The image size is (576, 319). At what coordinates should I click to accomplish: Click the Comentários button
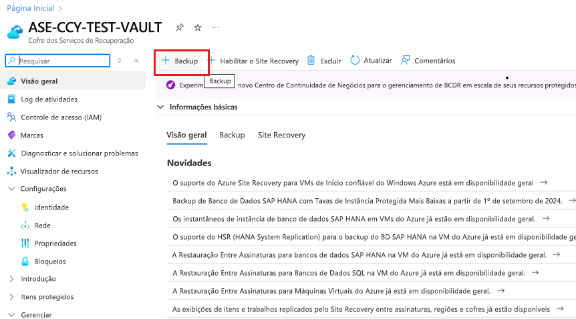point(428,61)
